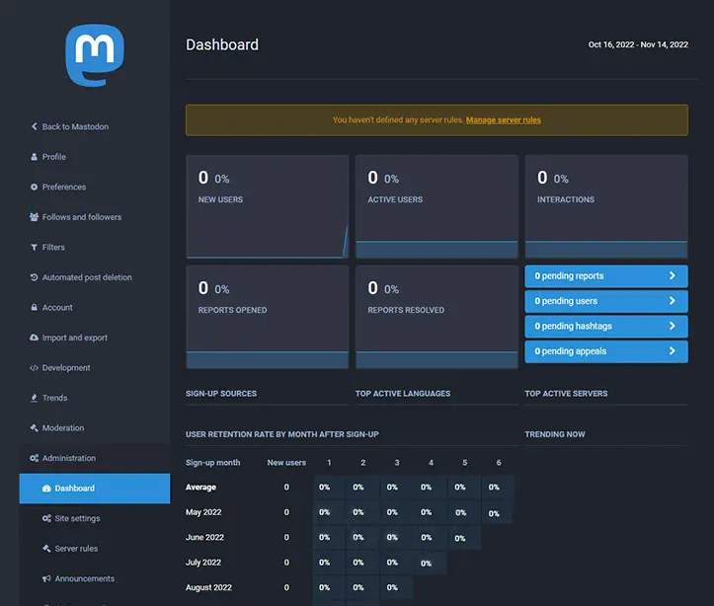Open 0 pending hashtags
714x606 pixels.
[606, 327]
